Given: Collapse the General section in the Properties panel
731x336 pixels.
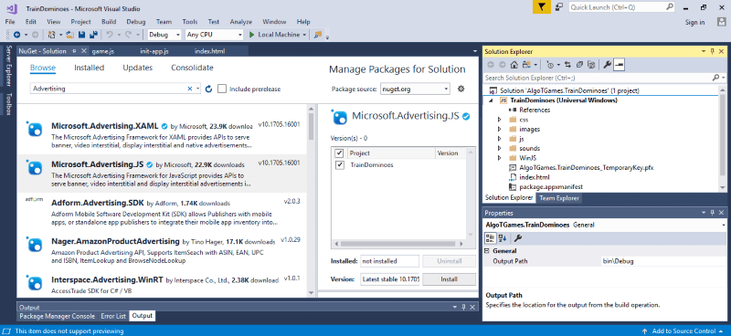Looking at the screenshot, I should click(488, 251).
